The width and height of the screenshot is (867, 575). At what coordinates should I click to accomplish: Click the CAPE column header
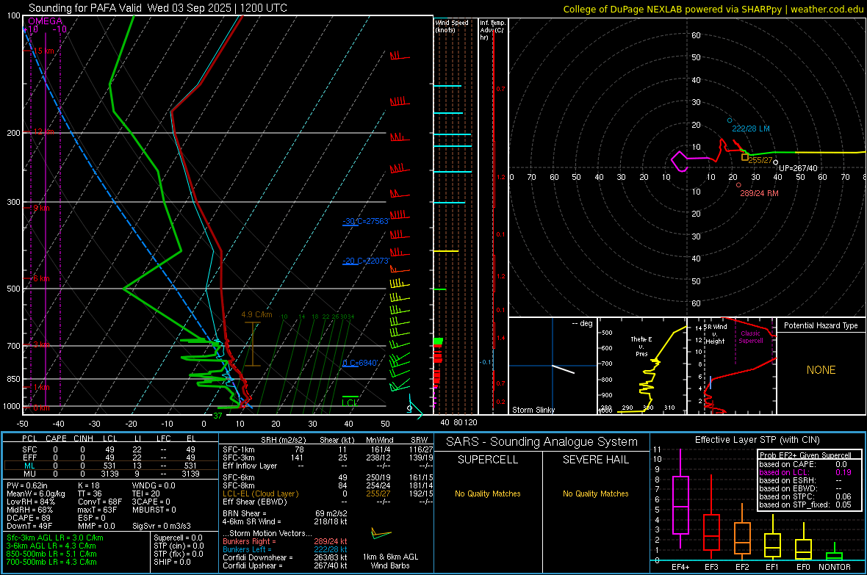pyautogui.click(x=56, y=438)
